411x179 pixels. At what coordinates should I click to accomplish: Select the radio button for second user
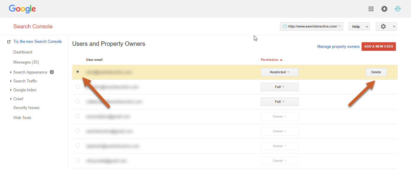78,87
